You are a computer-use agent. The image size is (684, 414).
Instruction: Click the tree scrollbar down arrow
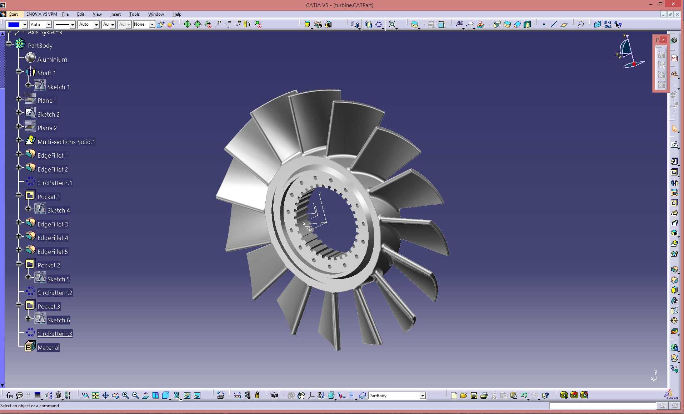coord(2,385)
